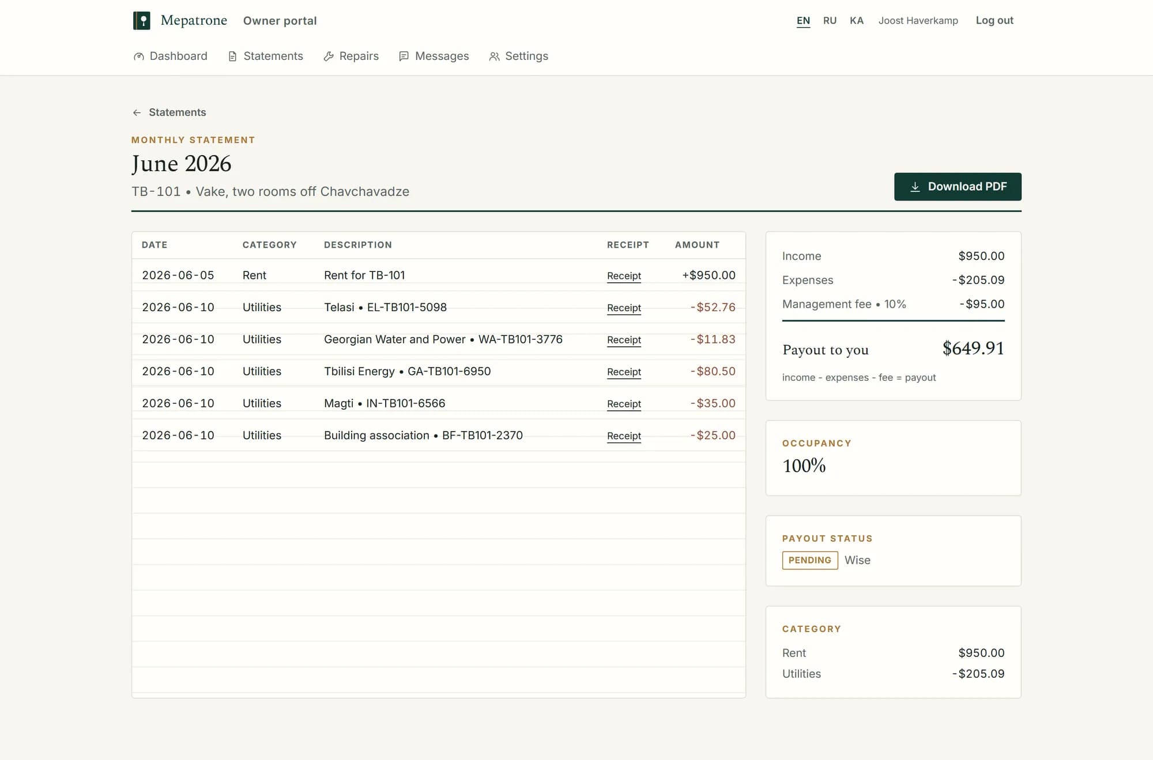Click the CATEGORY column header in the table
This screenshot has height=760, width=1153.
pos(269,245)
